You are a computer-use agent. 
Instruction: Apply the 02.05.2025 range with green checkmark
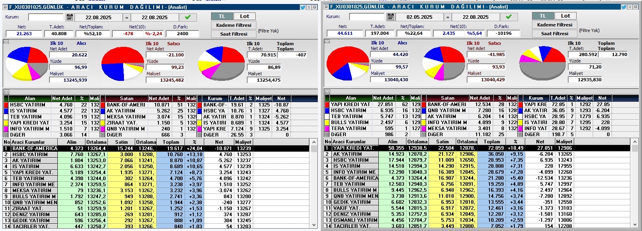pos(509,17)
